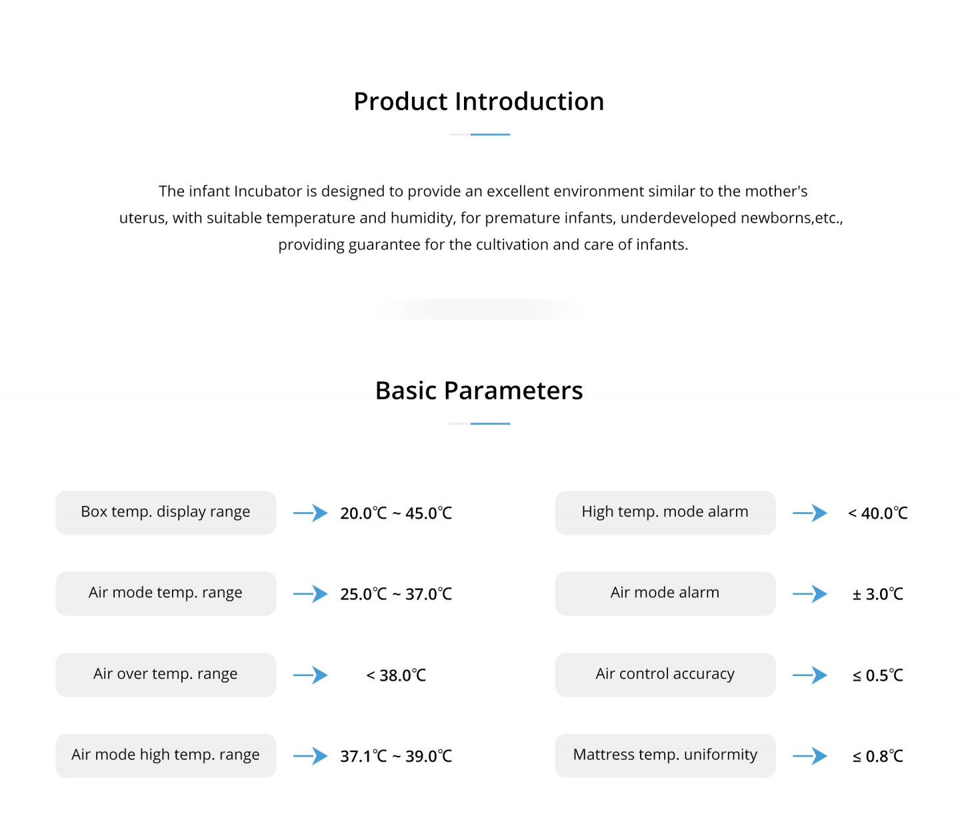The width and height of the screenshot is (960, 824).
Task: Click the arrow next to High temp. mode alarm
Action: (x=810, y=513)
